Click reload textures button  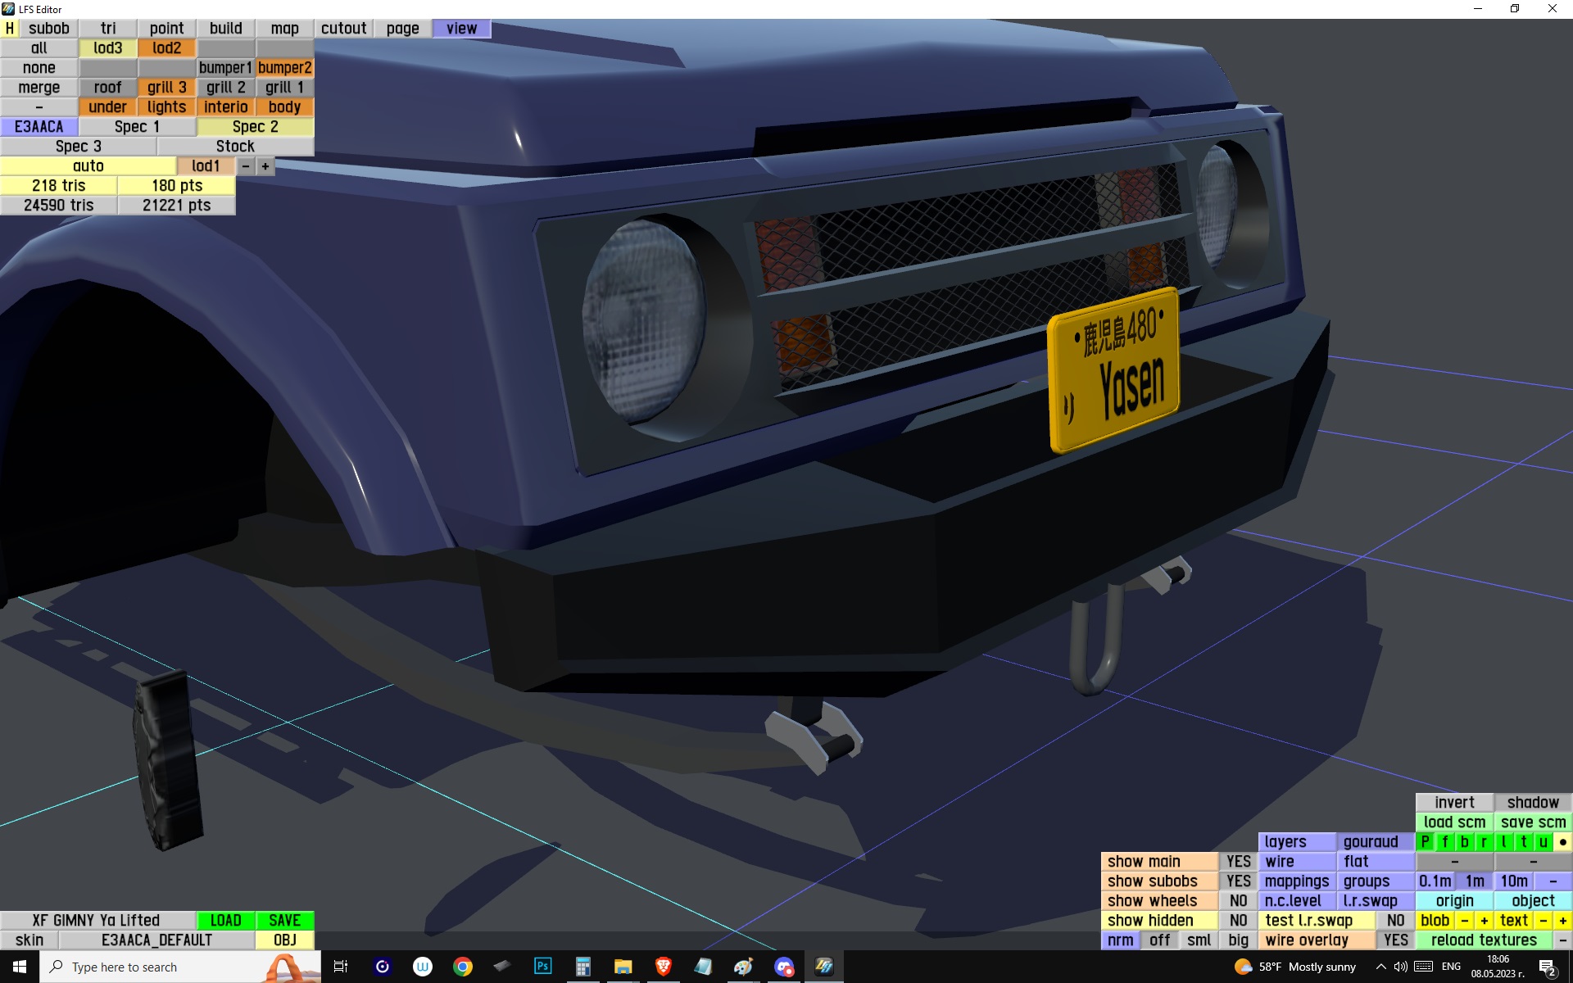pyautogui.click(x=1483, y=940)
